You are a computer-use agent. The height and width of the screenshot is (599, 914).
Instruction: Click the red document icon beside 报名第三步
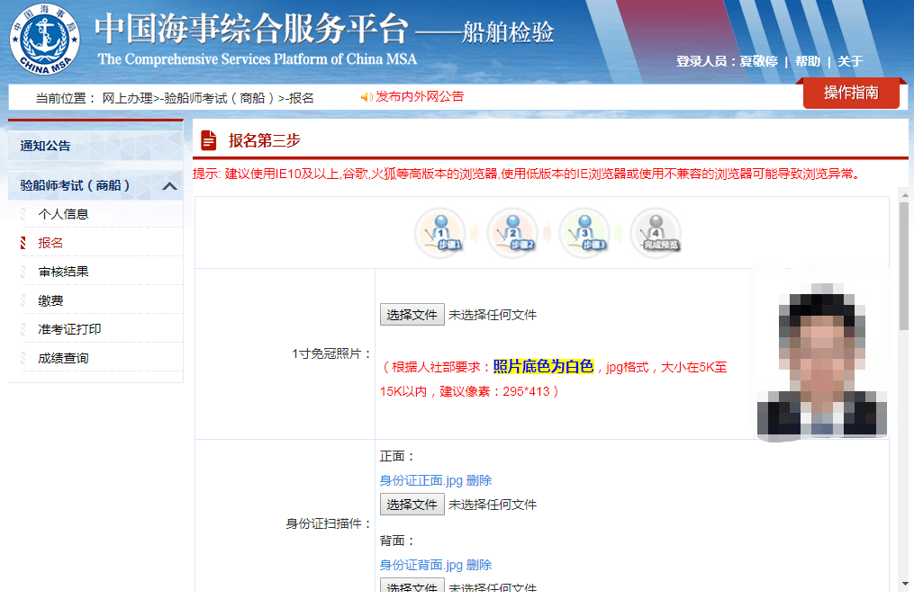click(x=209, y=140)
